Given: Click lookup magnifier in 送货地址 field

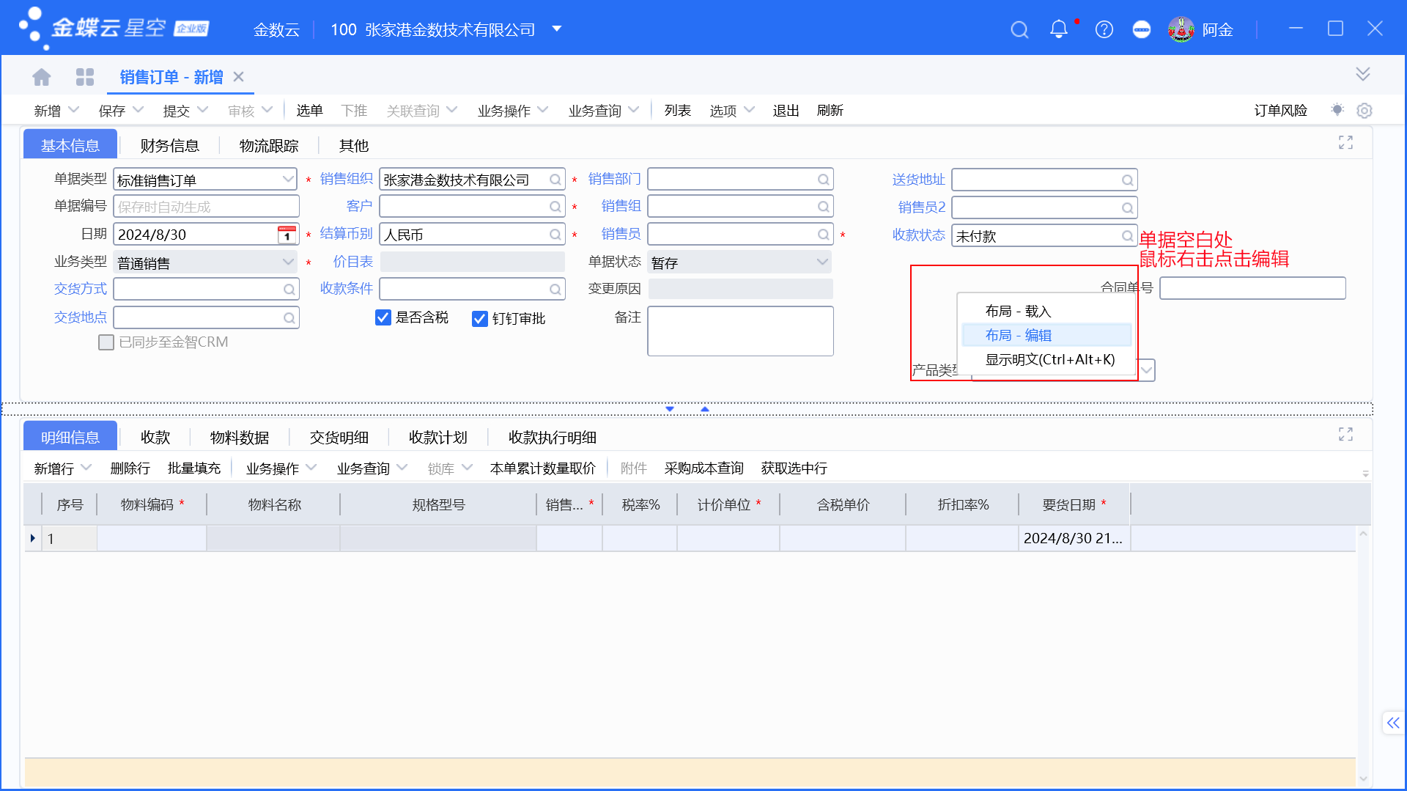Looking at the screenshot, I should point(1128,180).
